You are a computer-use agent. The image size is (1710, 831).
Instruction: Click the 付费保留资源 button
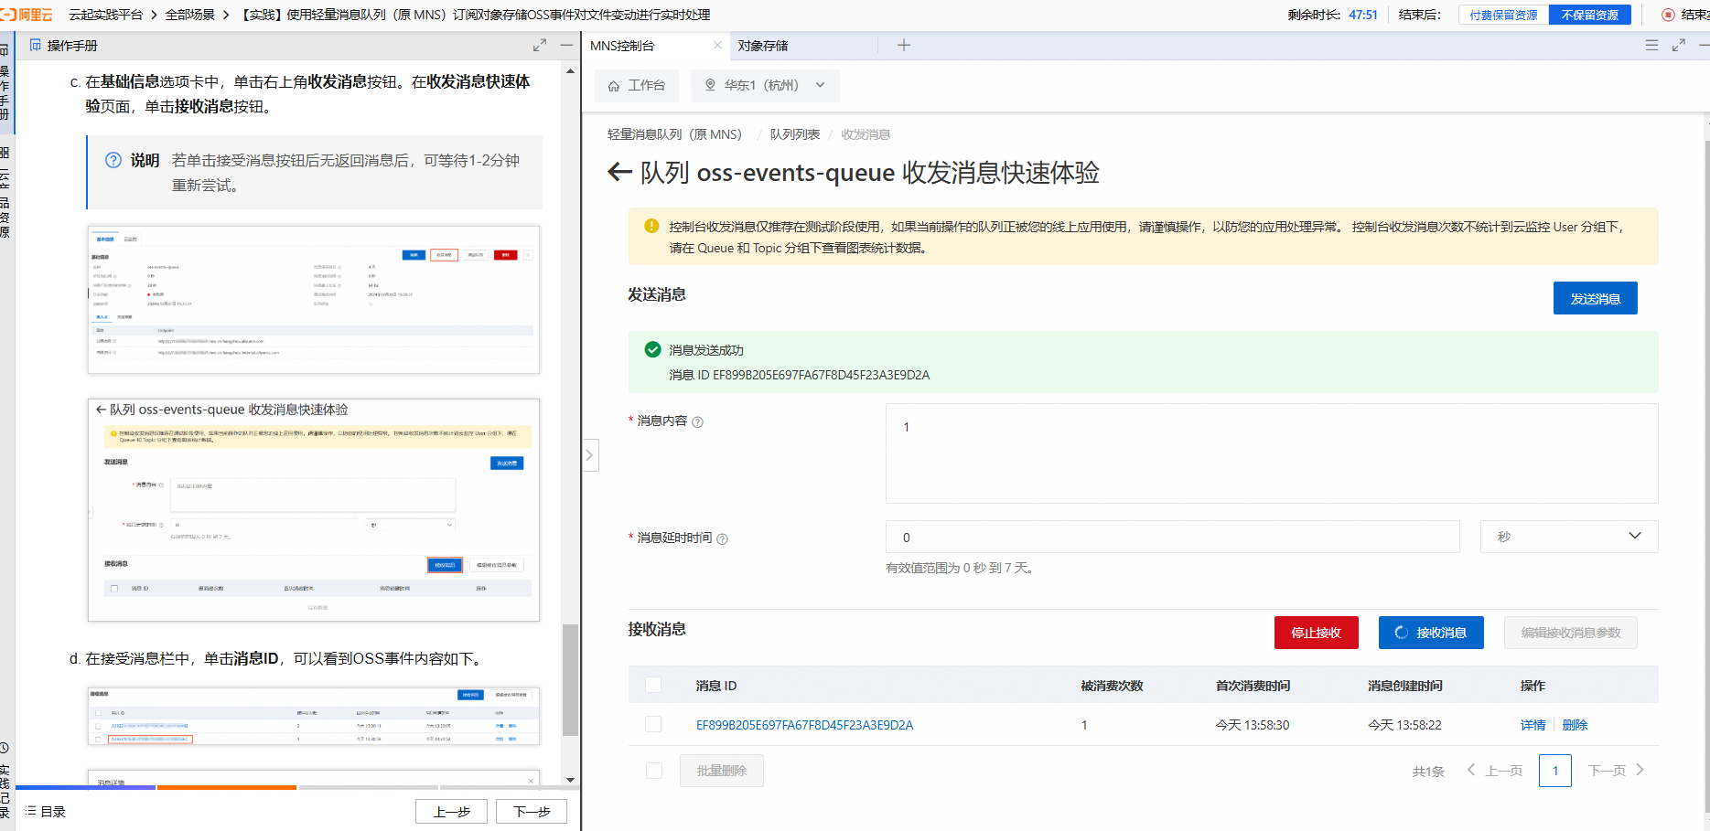[x=1504, y=15]
